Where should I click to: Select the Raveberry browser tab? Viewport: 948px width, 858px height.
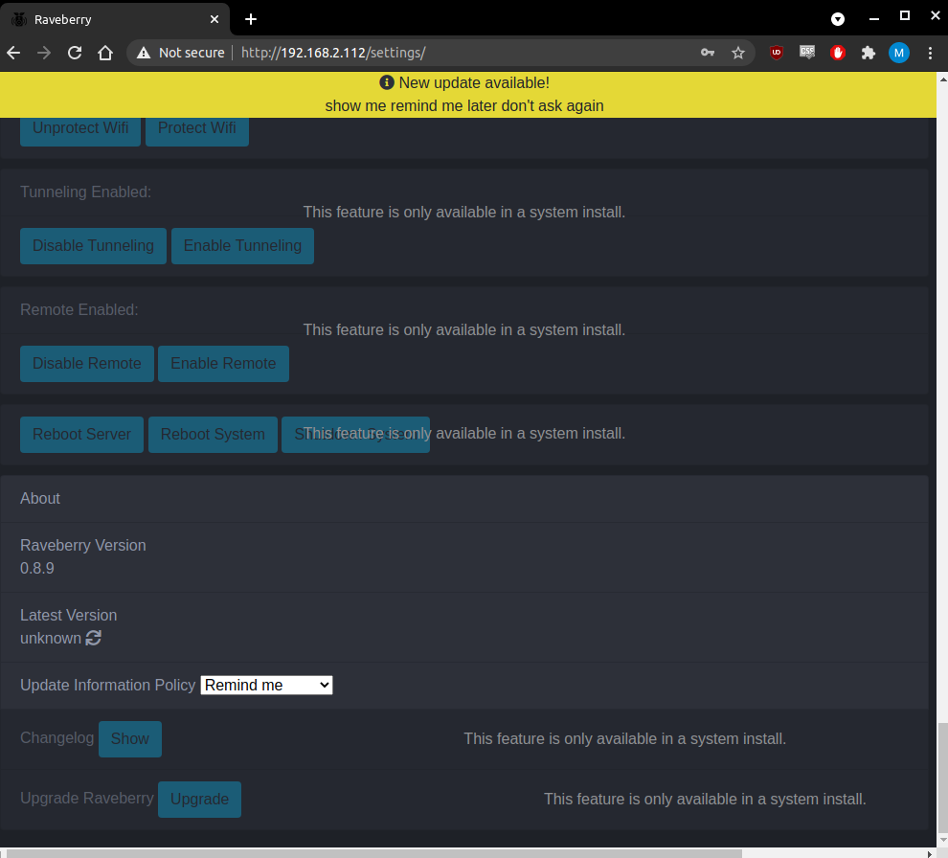[115, 19]
